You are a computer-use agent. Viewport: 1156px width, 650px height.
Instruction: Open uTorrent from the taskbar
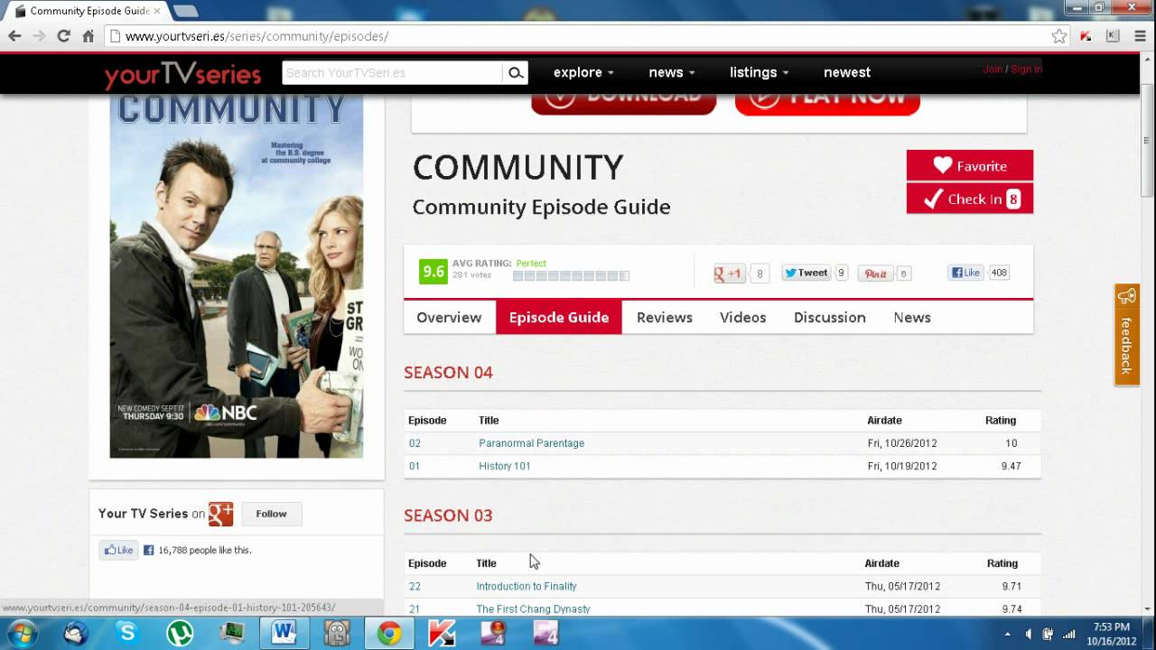[179, 634]
